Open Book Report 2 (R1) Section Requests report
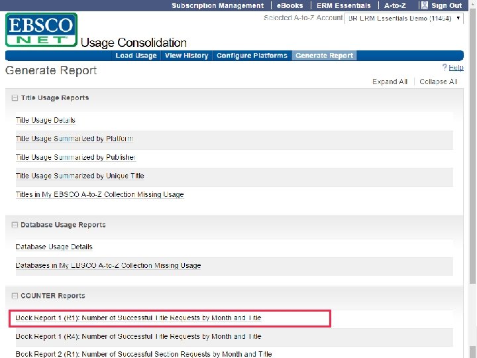 tap(144, 354)
